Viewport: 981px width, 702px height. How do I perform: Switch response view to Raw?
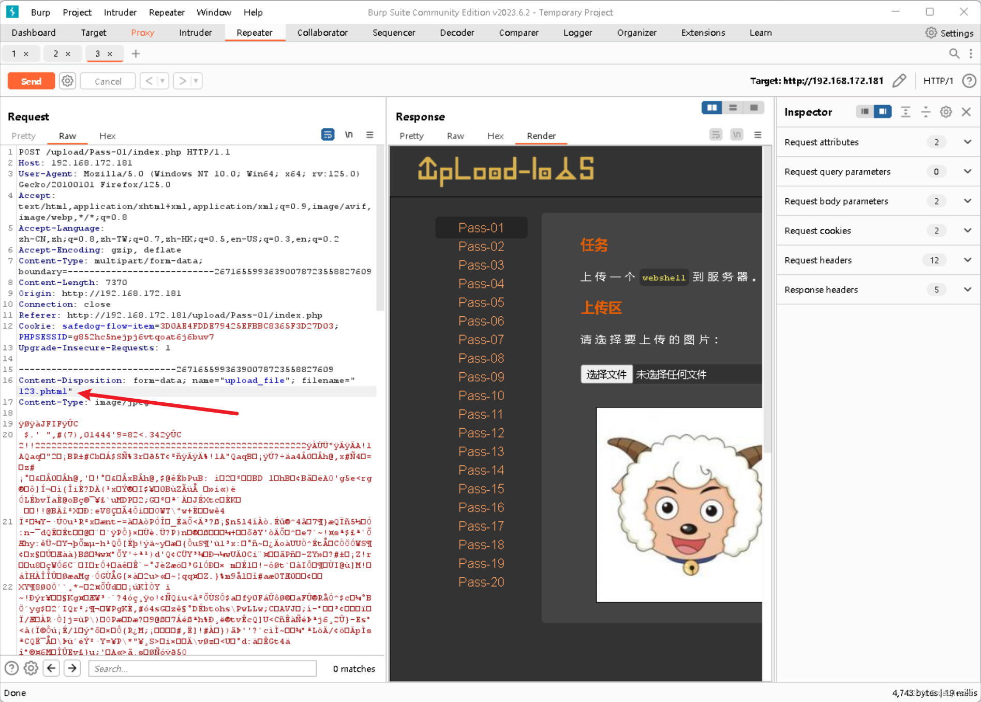coord(455,136)
